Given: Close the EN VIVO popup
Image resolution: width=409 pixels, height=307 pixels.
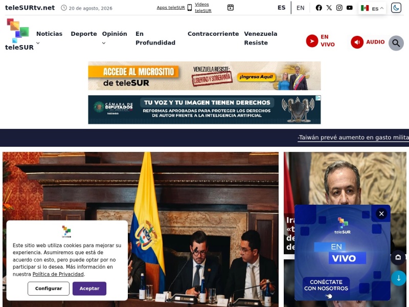Looking at the screenshot, I should pyautogui.click(x=381, y=213).
